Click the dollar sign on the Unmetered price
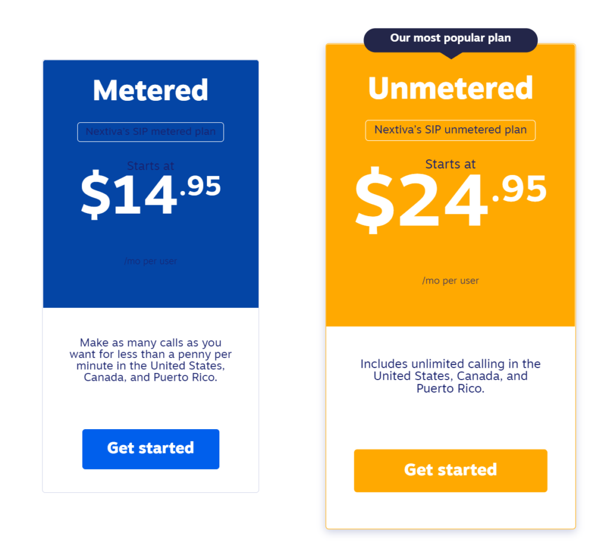Image resolution: width=612 pixels, height=558 pixels. 374,200
